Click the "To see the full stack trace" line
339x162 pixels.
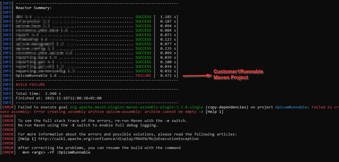click(x=103, y=121)
